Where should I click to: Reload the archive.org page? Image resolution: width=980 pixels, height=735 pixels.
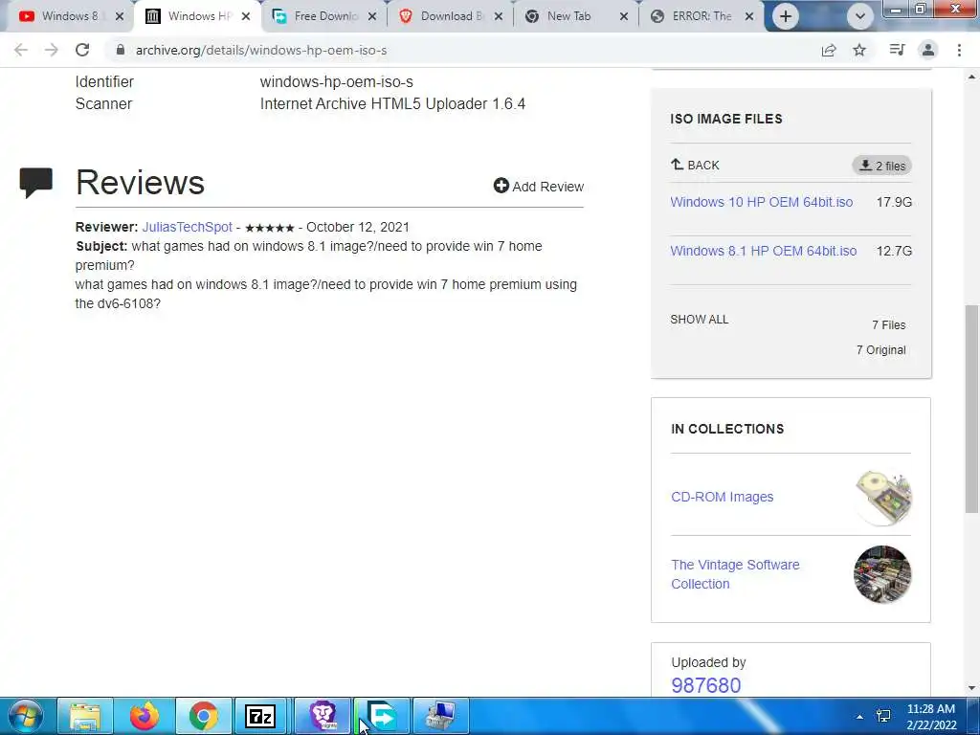(x=82, y=50)
